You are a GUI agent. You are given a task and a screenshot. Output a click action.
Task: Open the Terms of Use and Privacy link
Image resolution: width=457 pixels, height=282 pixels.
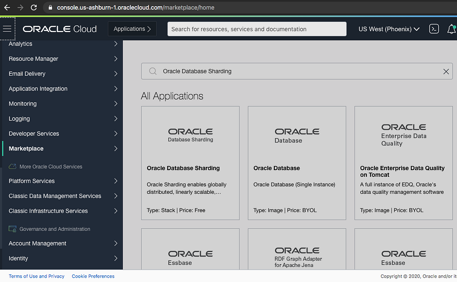[37, 276]
